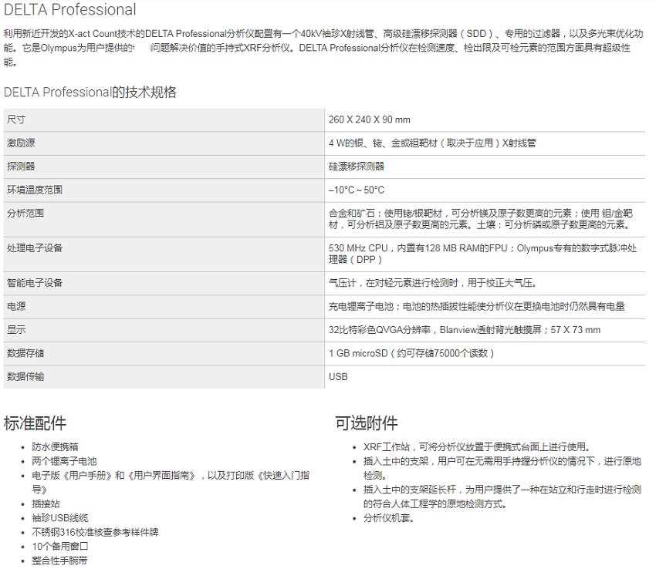
Task: Select the 分析范围 row label
Action: pos(25,213)
